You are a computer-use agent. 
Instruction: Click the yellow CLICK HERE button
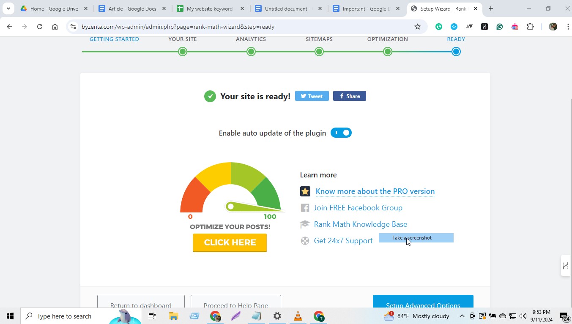tap(230, 242)
